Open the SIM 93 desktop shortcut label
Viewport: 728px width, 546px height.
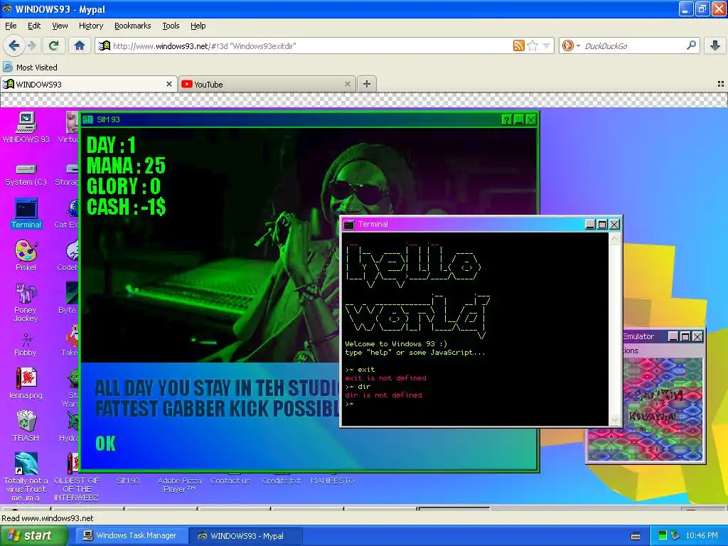click(128, 481)
